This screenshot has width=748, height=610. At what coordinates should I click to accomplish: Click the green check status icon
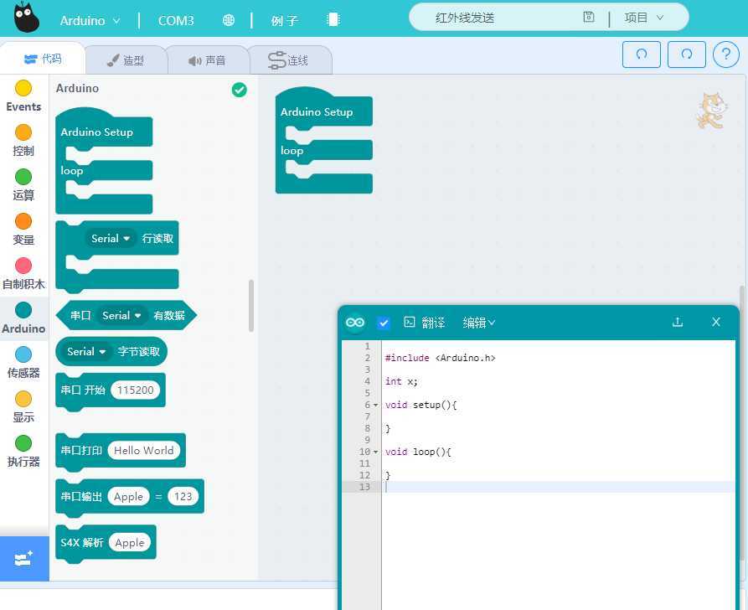239,90
